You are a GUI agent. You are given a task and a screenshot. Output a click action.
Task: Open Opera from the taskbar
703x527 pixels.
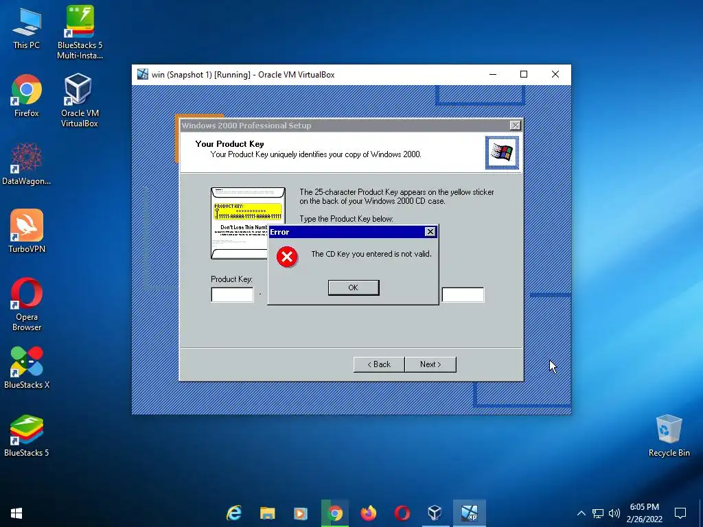pos(402,513)
